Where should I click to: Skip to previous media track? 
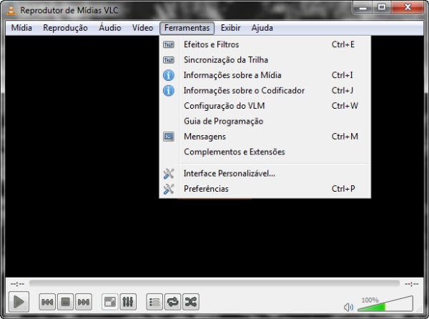[x=47, y=303]
